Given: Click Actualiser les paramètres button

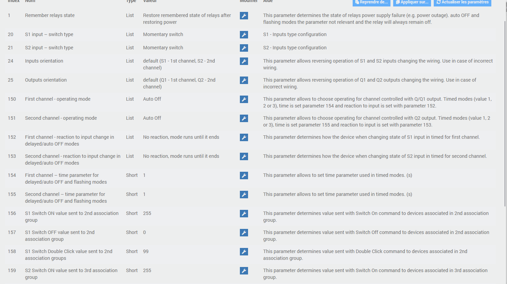Looking at the screenshot, I should click(462, 2).
